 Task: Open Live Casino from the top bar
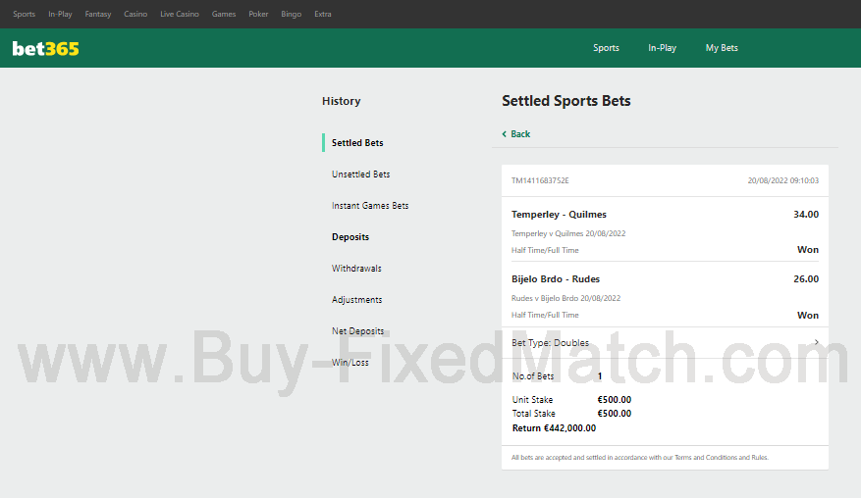[x=180, y=15]
